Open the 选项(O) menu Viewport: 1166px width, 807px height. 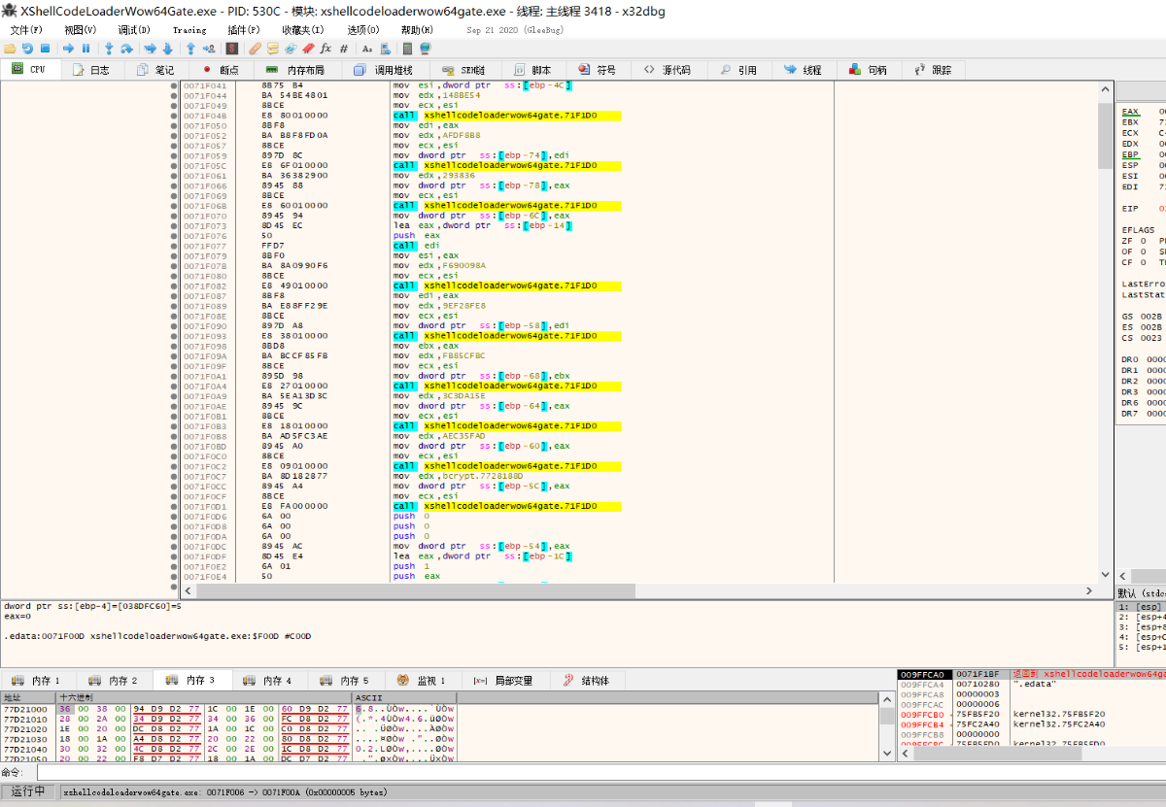point(362,30)
